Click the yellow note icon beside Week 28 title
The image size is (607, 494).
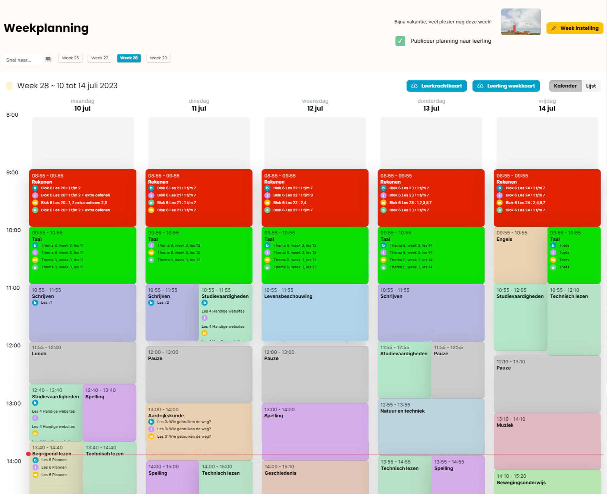click(9, 86)
